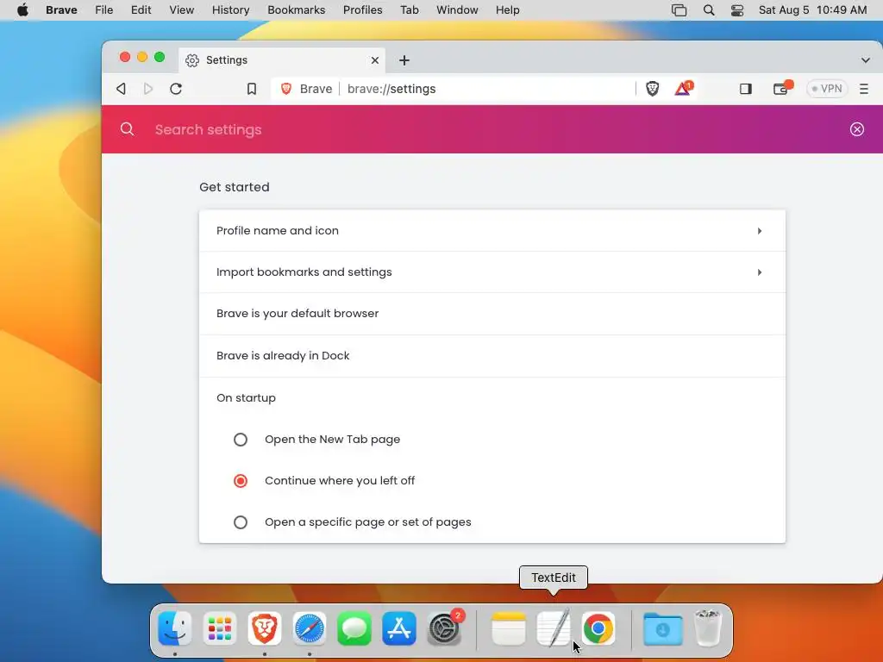The width and height of the screenshot is (883, 662).
Task: Open Notes from the Dock
Action: pyautogui.click(x=509, y=628)
